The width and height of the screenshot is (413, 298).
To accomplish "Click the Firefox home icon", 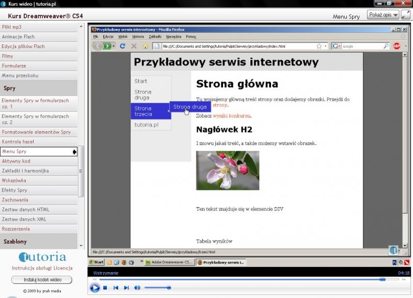I will click(x=145, y=46).
